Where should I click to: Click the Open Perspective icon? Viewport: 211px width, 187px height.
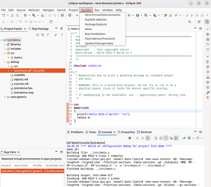coord(199,22)
